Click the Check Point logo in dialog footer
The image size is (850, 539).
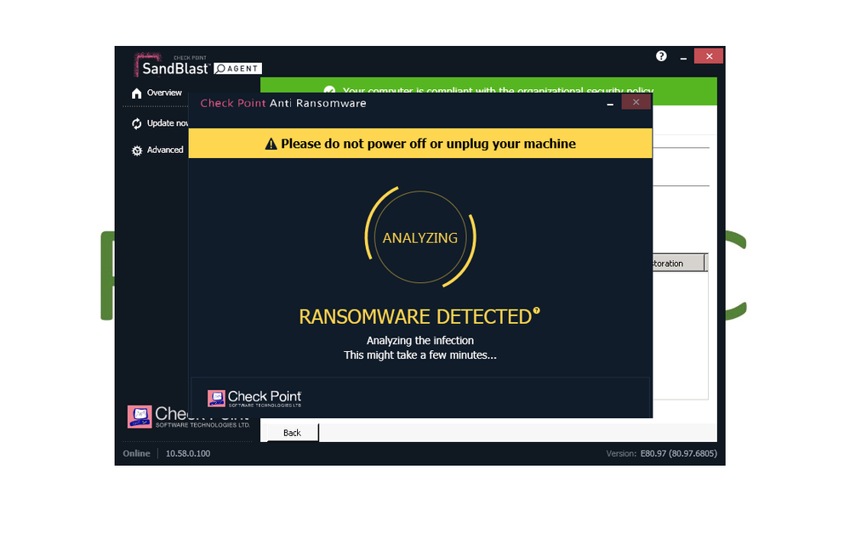coord(254,398)
